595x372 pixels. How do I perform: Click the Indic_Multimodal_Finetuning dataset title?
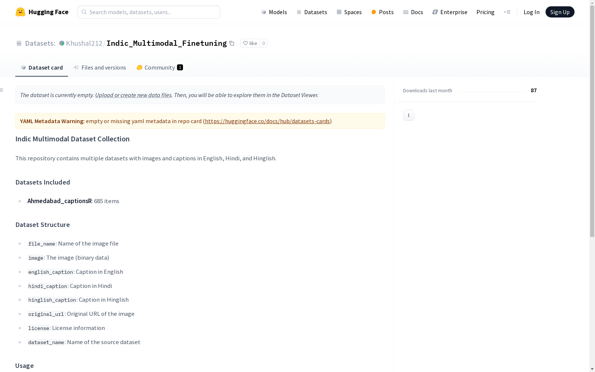(x=167, y=43)
